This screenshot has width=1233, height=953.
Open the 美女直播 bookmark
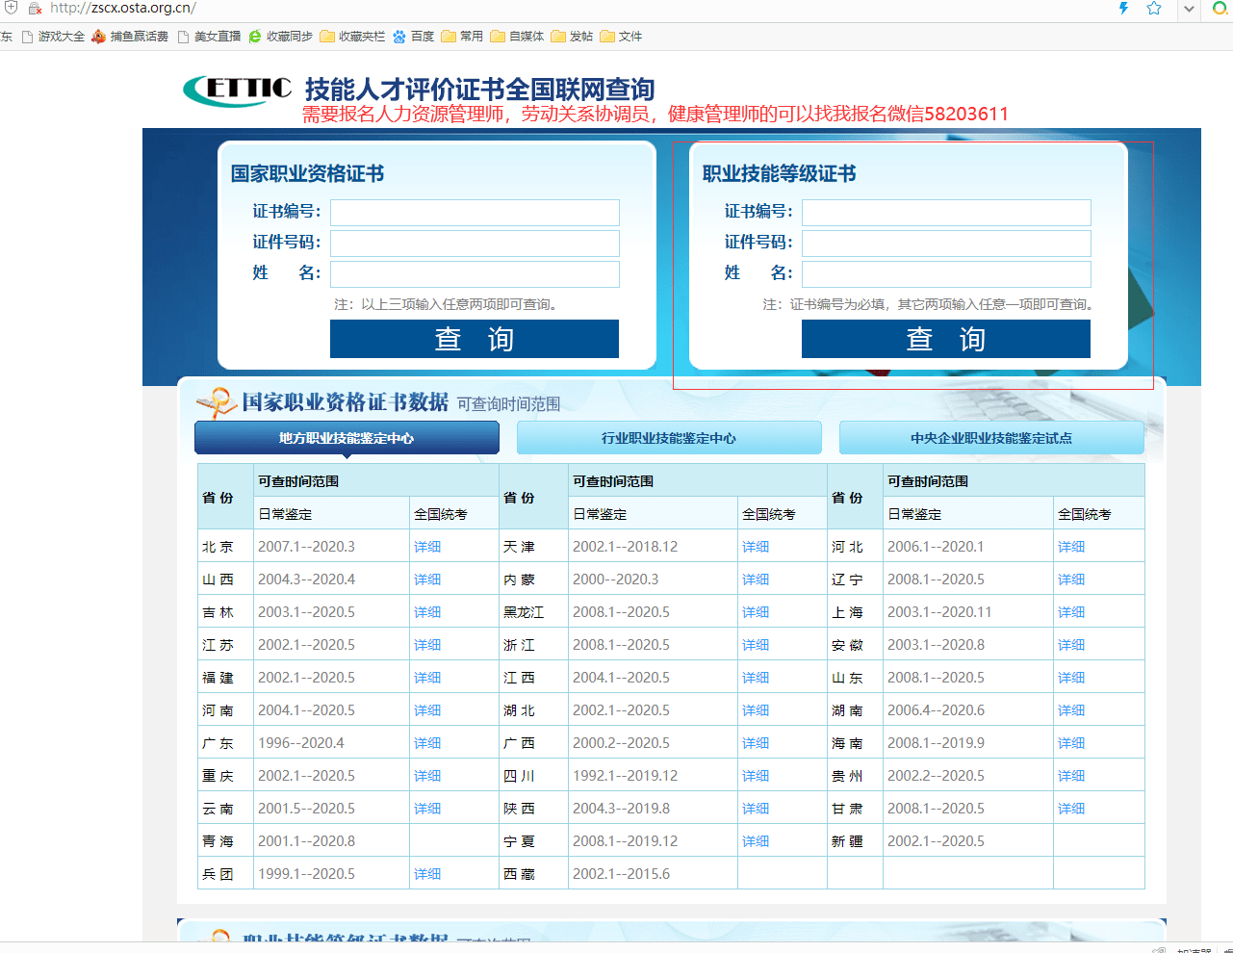[209, 37]
